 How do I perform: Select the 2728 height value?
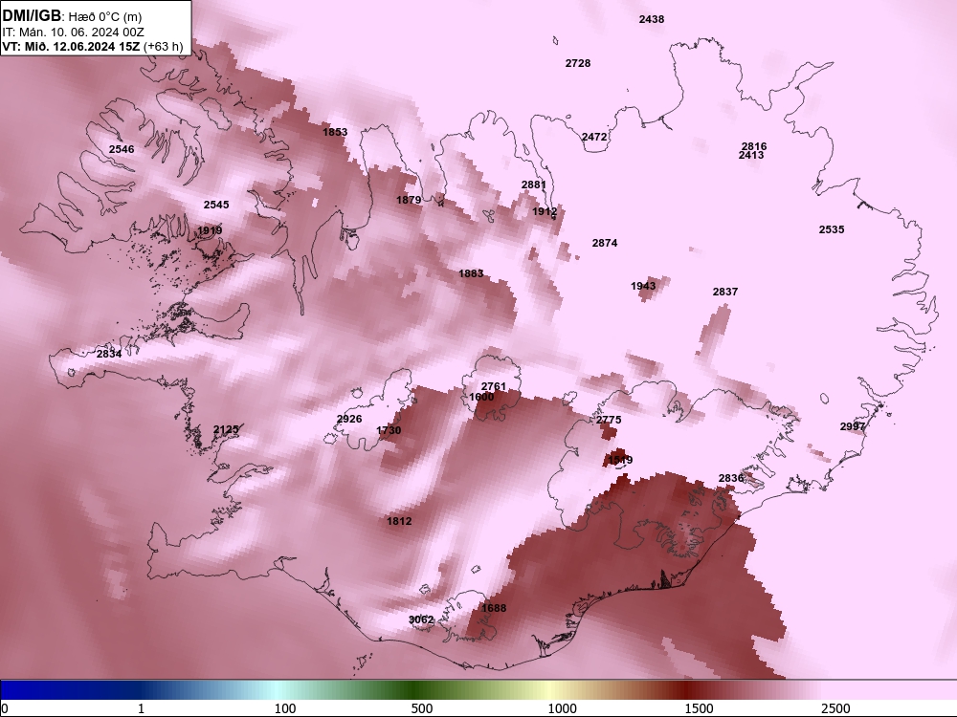pyautogui.click(x=577, y=63)
